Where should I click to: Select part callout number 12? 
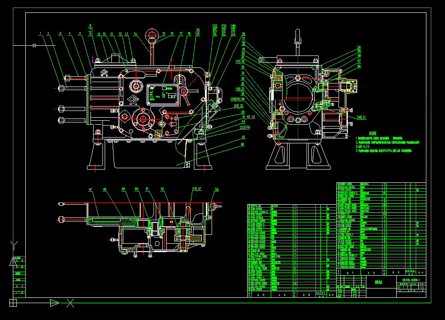click(x=120, y=34)
